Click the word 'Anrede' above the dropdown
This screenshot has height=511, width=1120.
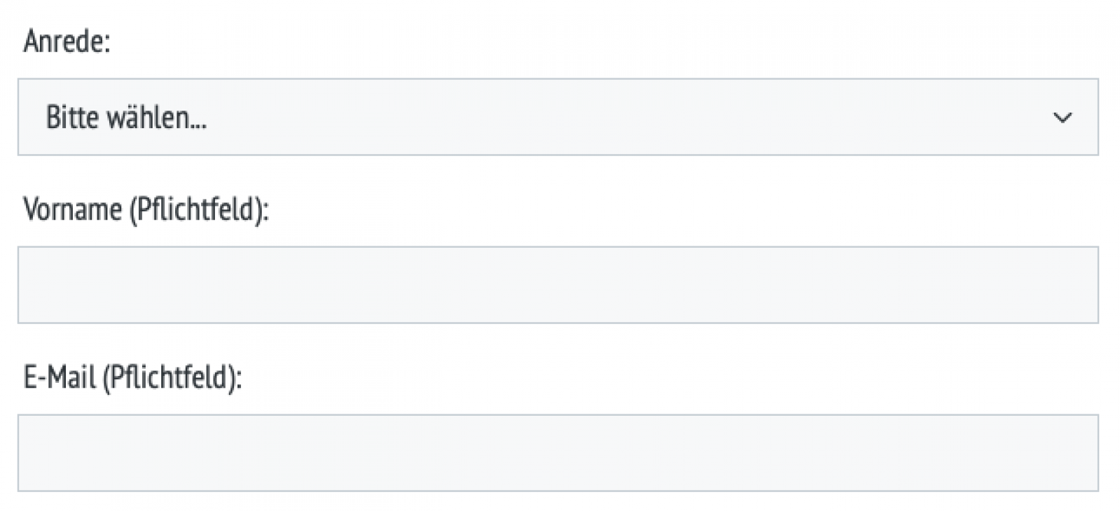tap(63, 42)
